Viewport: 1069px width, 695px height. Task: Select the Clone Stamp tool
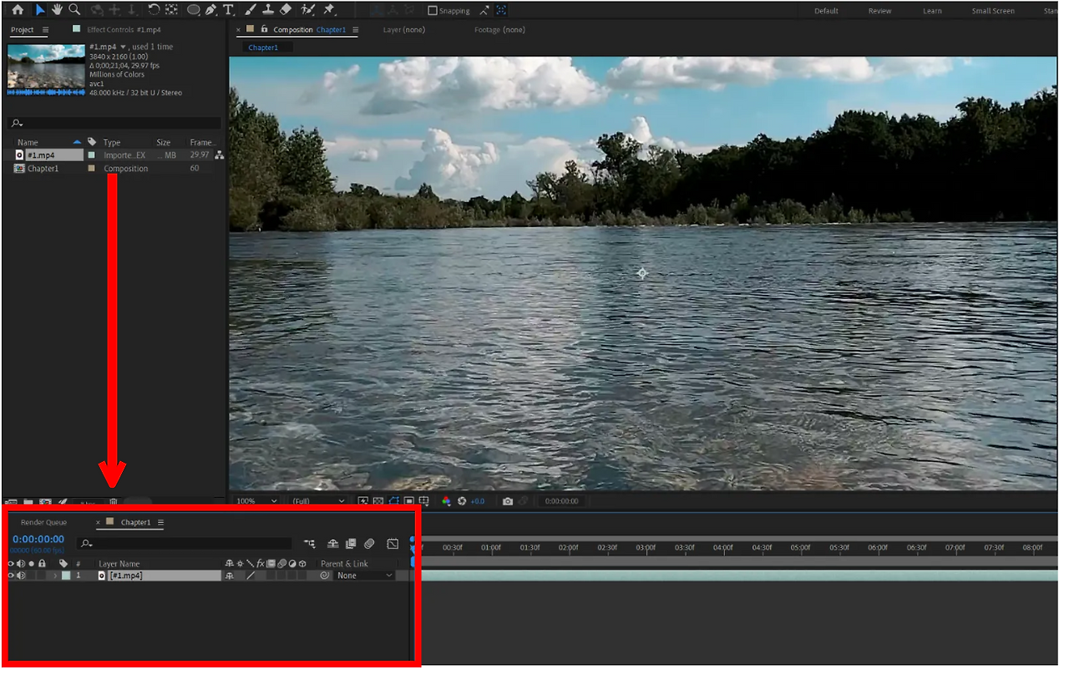pyautogui.click(x=268, y=10)
